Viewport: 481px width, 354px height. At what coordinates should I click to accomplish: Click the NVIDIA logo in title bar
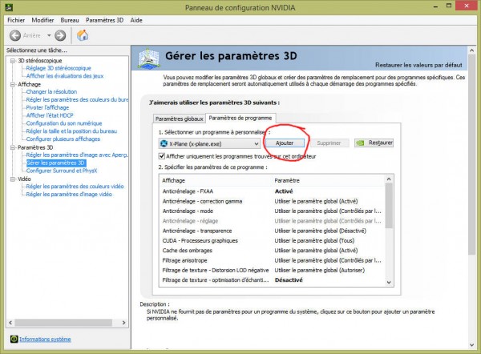(x=9, y=6)
